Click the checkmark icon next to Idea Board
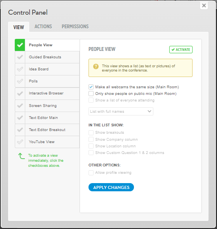 click(x=20, y=69)
